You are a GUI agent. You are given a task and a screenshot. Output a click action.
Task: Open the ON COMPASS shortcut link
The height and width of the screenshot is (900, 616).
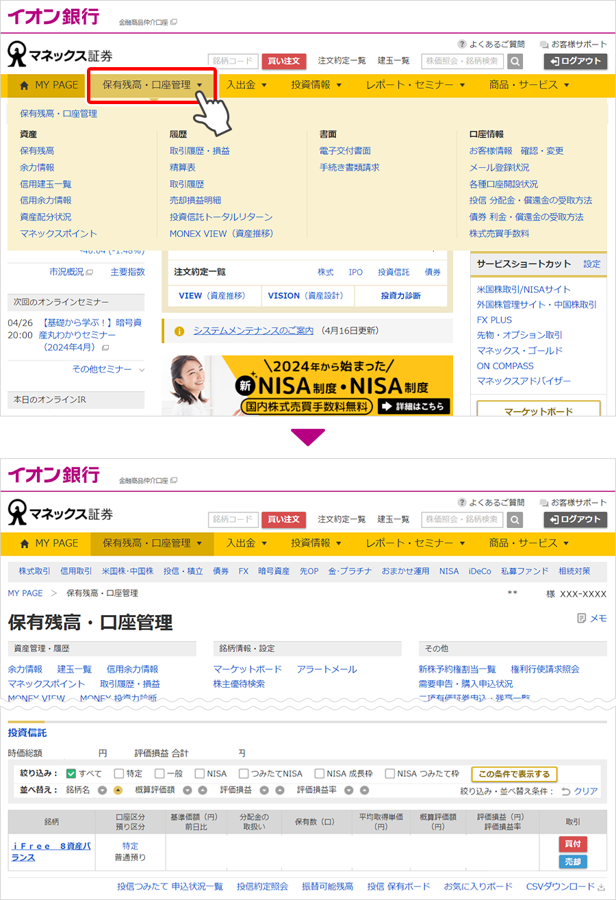click(505, 366)
